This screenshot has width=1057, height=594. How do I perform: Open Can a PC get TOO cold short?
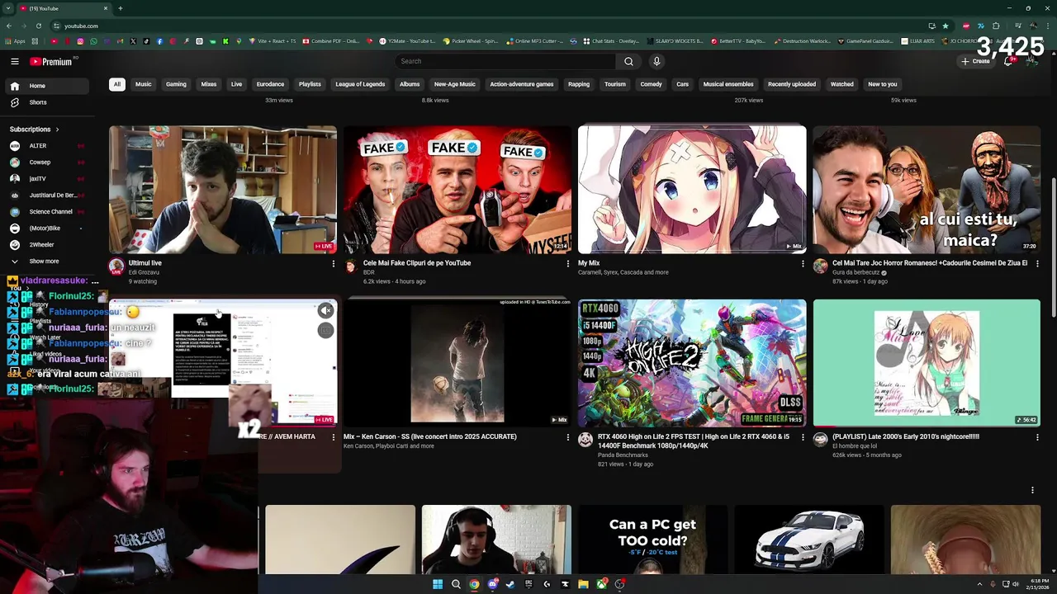point(652,540)
